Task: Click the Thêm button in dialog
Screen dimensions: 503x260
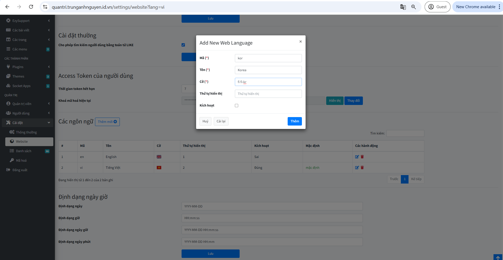Action: click(x=295, y=121)
